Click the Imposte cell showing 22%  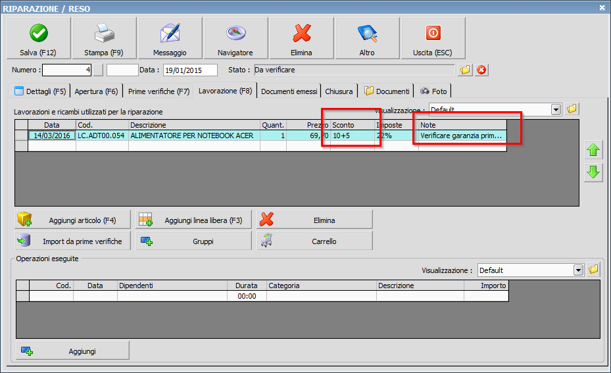[x=397, y=136]
